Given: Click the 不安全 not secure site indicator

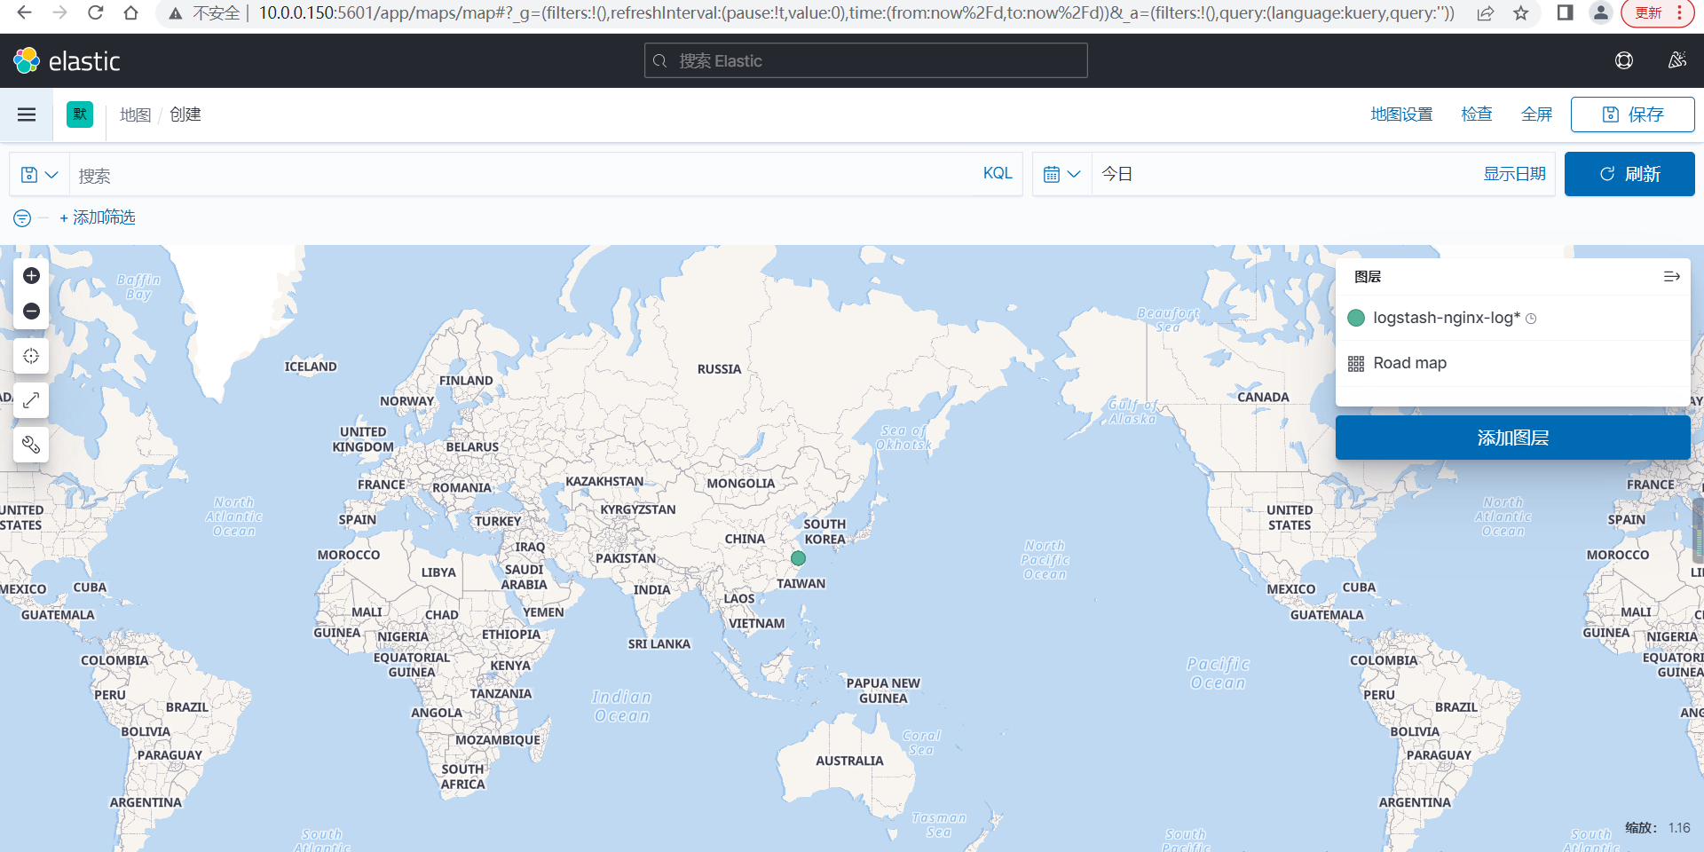Looking at the screenshot, I should (x=205, y=12).
